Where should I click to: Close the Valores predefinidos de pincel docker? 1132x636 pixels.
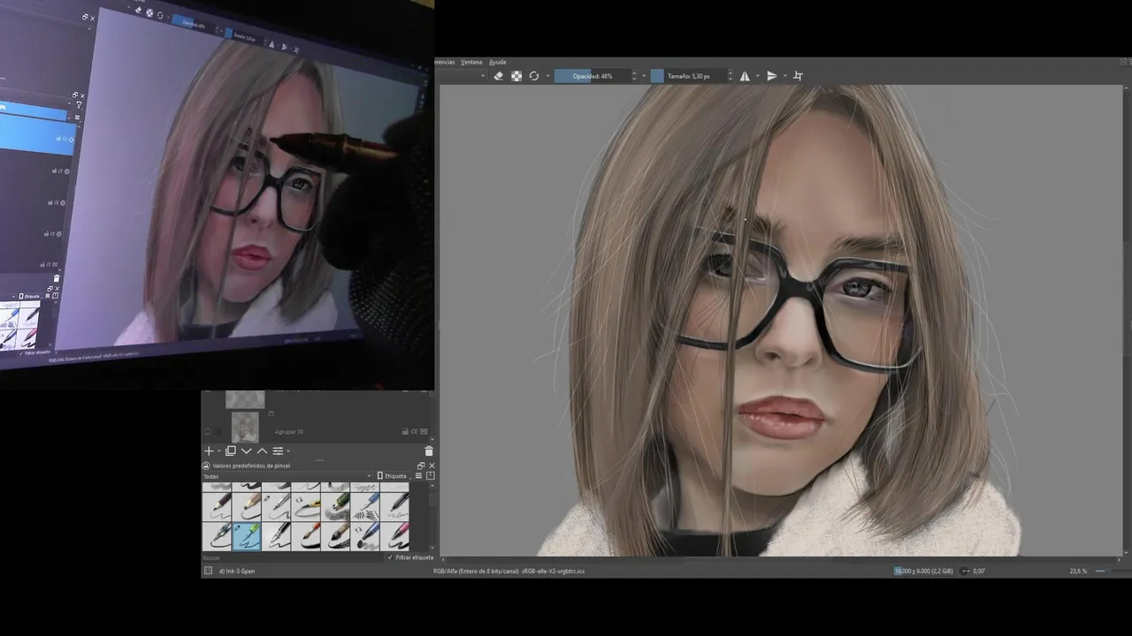tap(432, 466)
